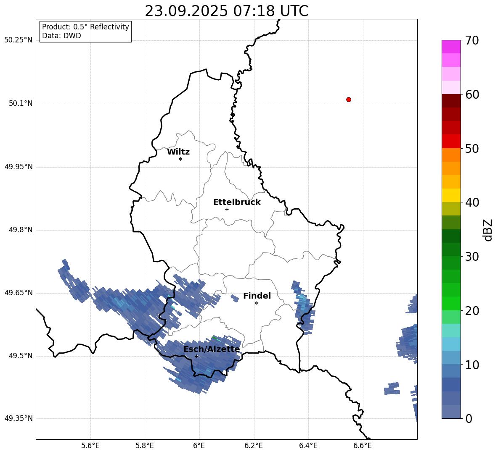
Task: Click the 50 value on colorbar
Action: pos(472,149)
